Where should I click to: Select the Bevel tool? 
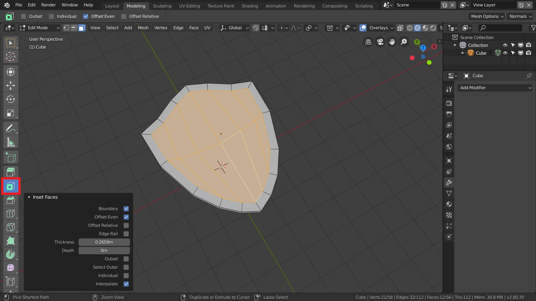click(11, 200)
